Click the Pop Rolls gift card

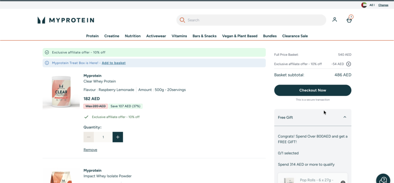coord(312,178)
